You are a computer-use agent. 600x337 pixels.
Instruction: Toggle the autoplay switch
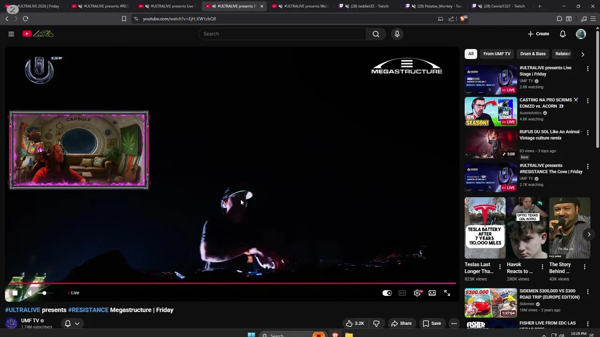coord(387,293)
